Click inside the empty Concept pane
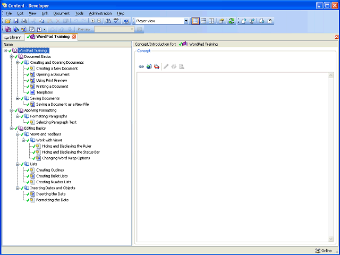Viewport: 340px width, 255px height. pyautogui.click(x=233, y=157)
